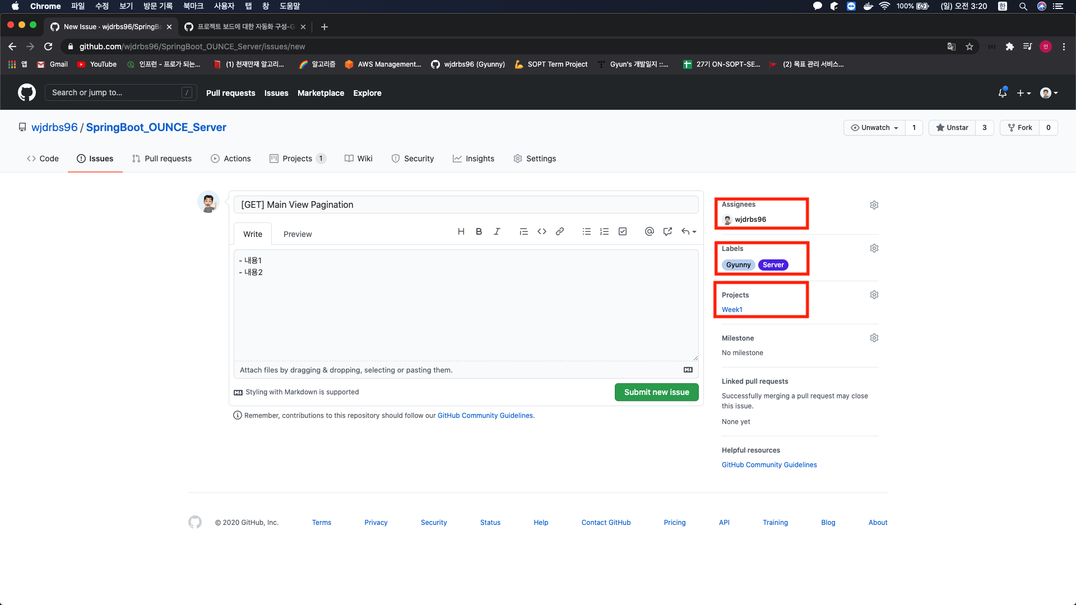This screenshot has height=605, width=1076.
Task: Apply bold text formatting
Action: pos(479,231)
